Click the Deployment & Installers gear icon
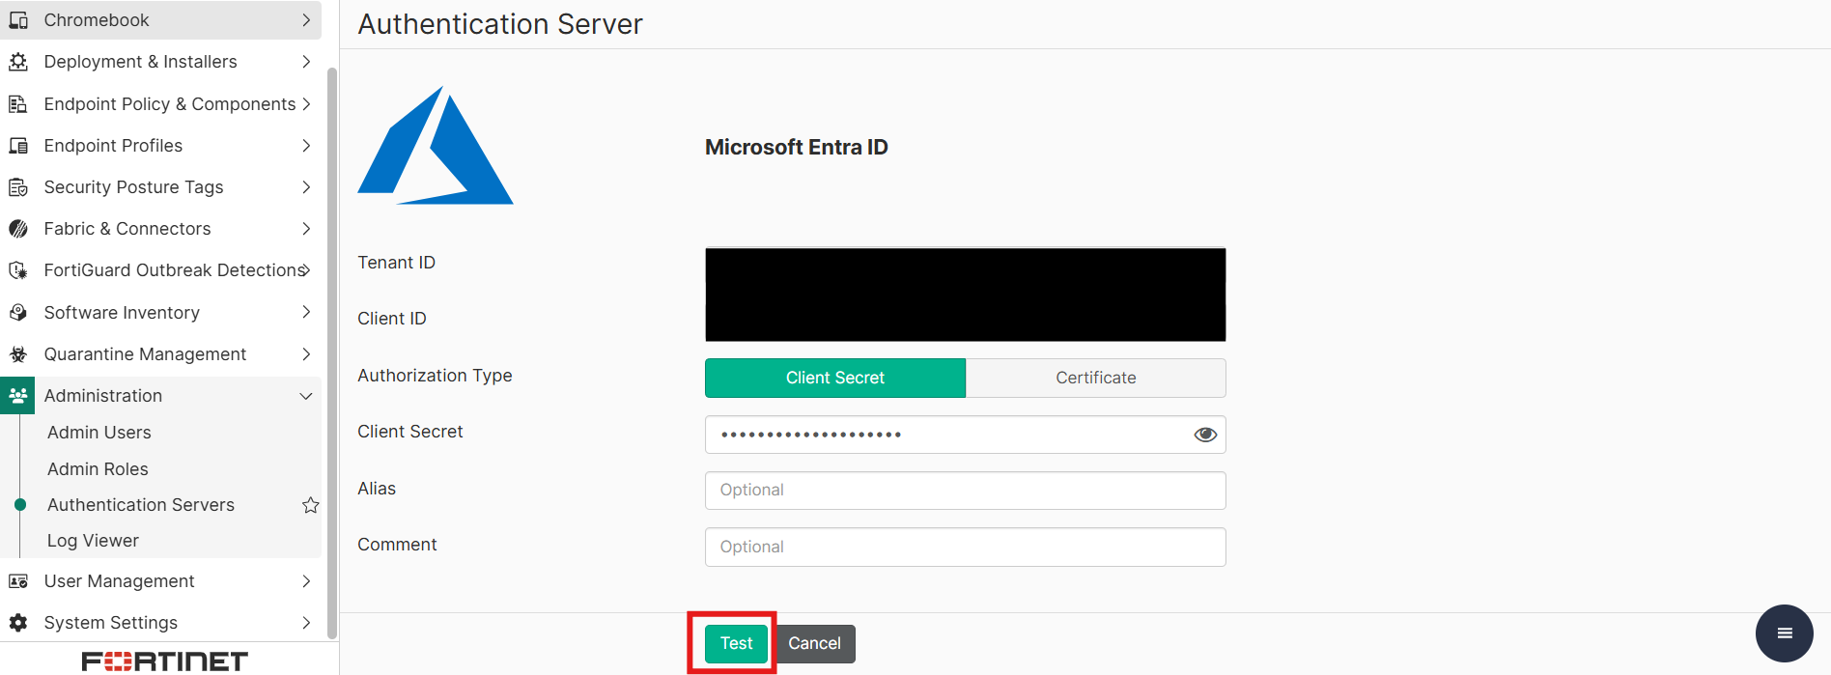1831x675 pixels. pos(18,62)
